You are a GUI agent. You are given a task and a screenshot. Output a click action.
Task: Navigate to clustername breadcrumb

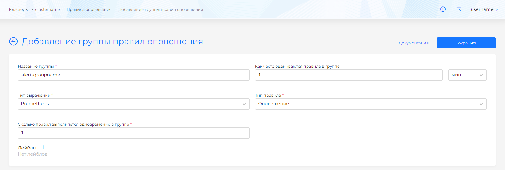(x=47, y=9)
